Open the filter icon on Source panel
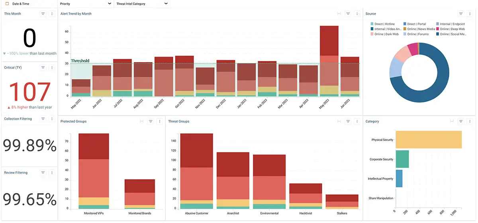 coord(461,14)
